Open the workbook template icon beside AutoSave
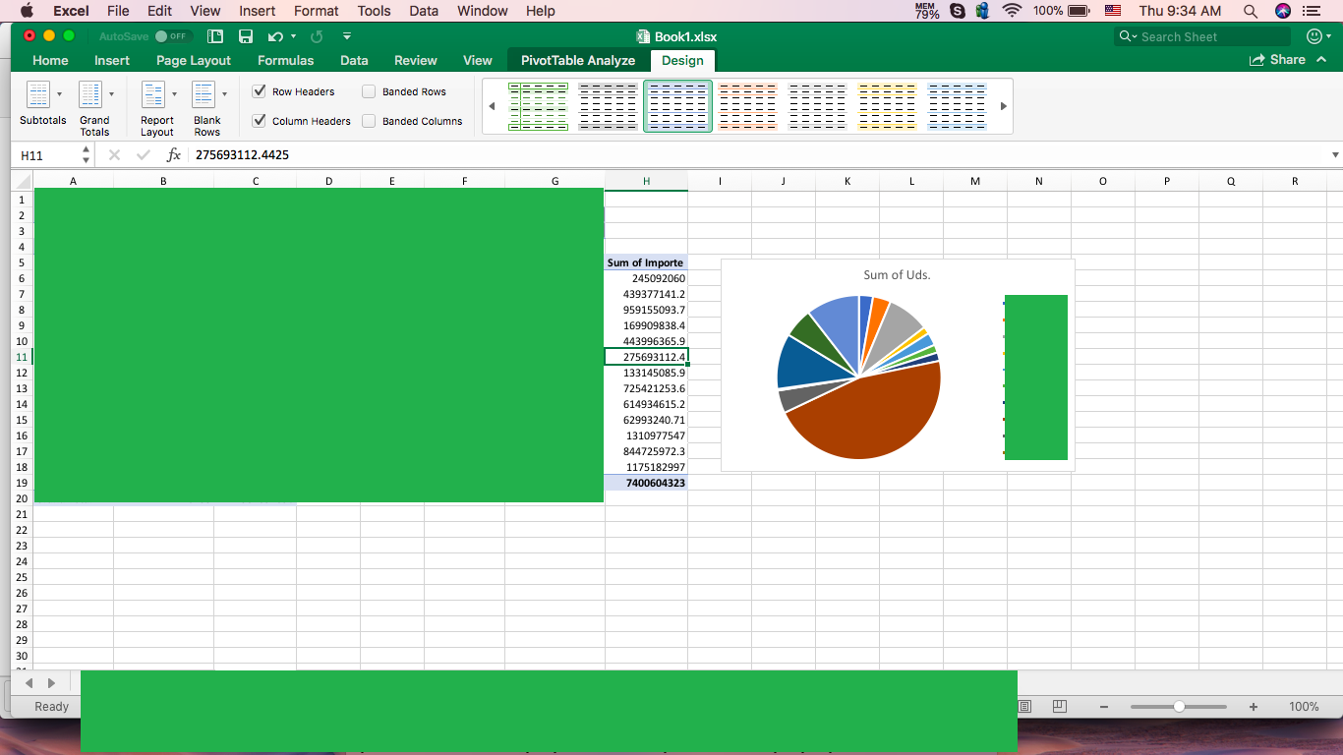 tap(216, 36)
